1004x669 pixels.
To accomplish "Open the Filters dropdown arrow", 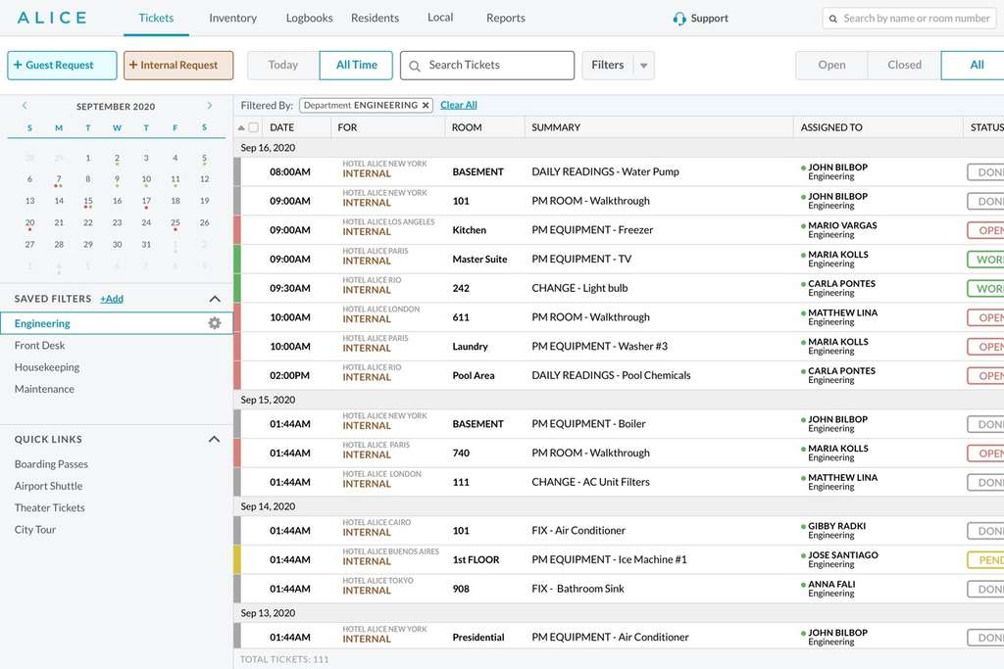I will 643,66.
